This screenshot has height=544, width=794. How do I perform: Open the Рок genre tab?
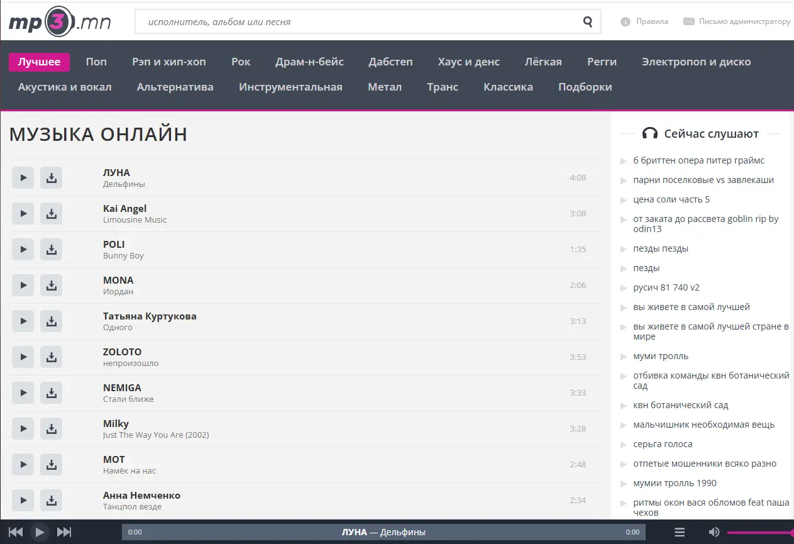(x=241, y=62)
